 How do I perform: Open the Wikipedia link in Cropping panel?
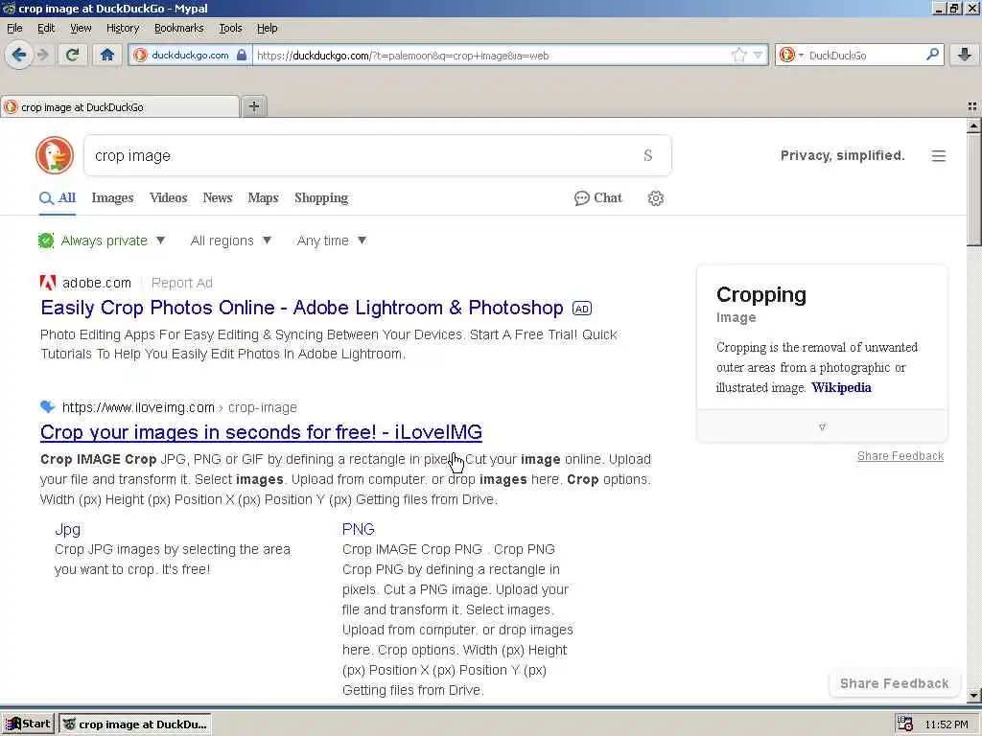841,387
